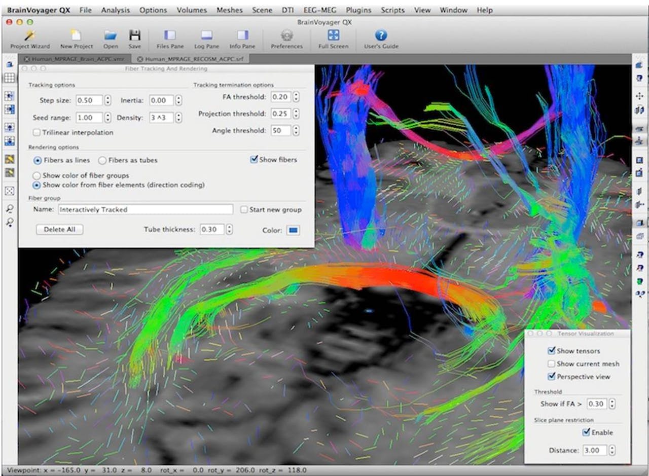
Task: Open the EEG-MEG menu
Action: pyautogui.click(x=320, y=10)
